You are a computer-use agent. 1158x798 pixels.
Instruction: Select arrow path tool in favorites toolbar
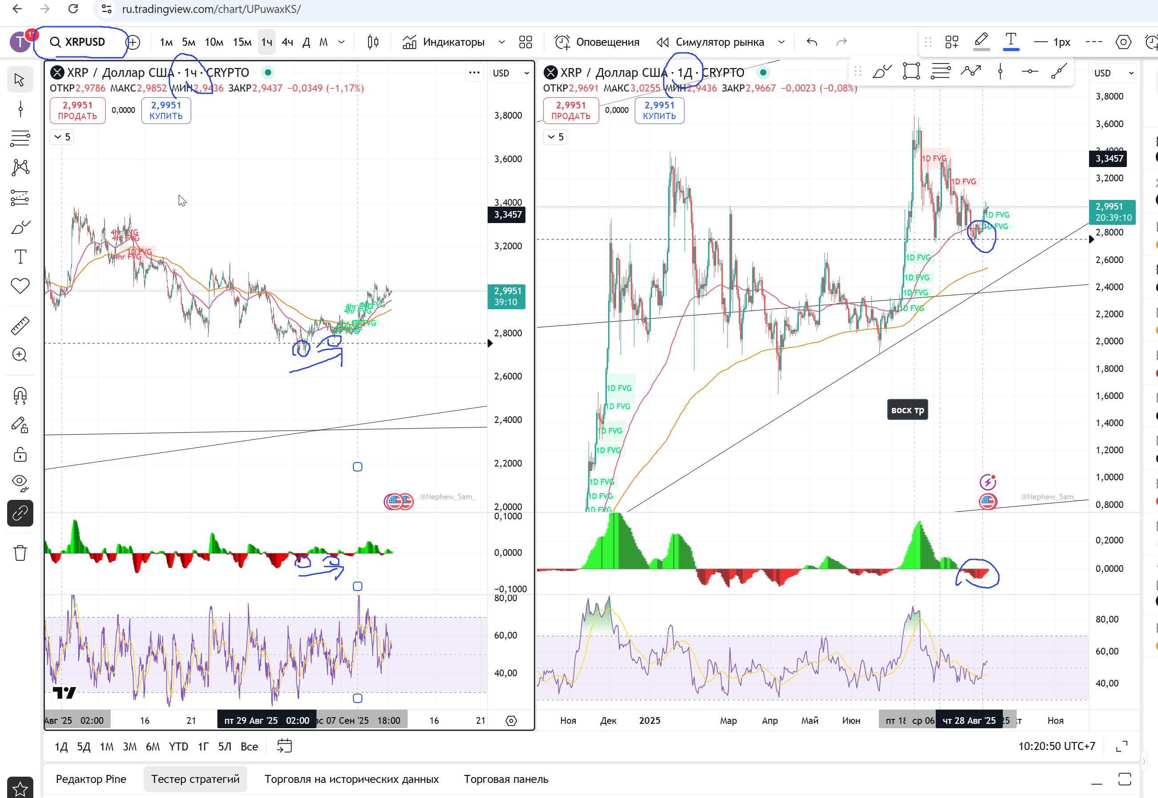point(971,72)
